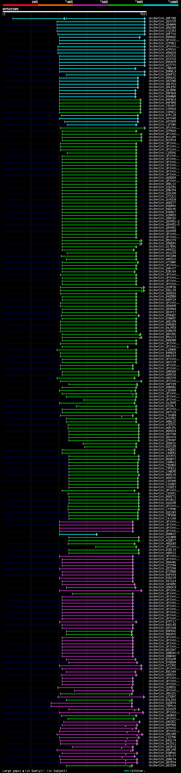Click the cyan identity legend color bar
The height and width of the screenshot is (773, 181).
[x=161, y=5]
